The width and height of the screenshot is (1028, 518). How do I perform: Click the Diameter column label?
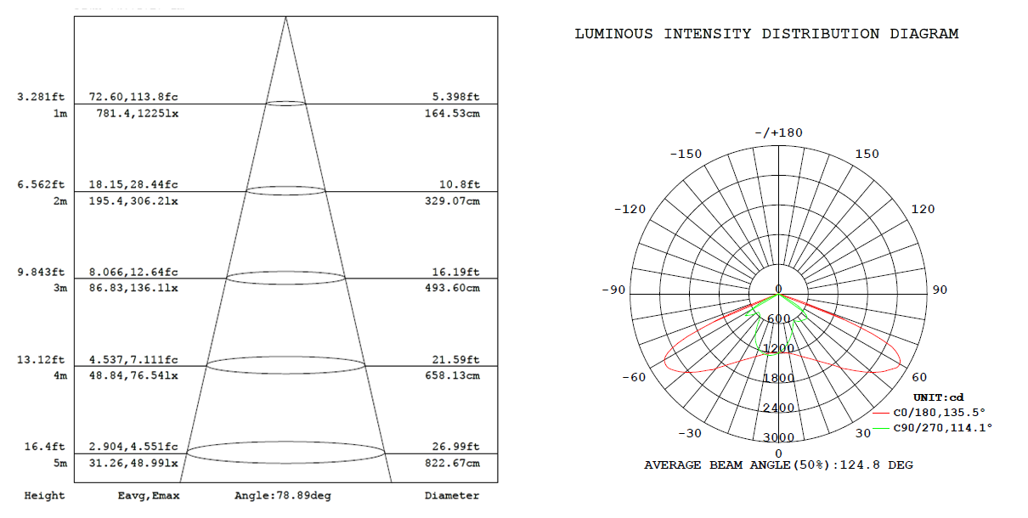tap(451, 496)
